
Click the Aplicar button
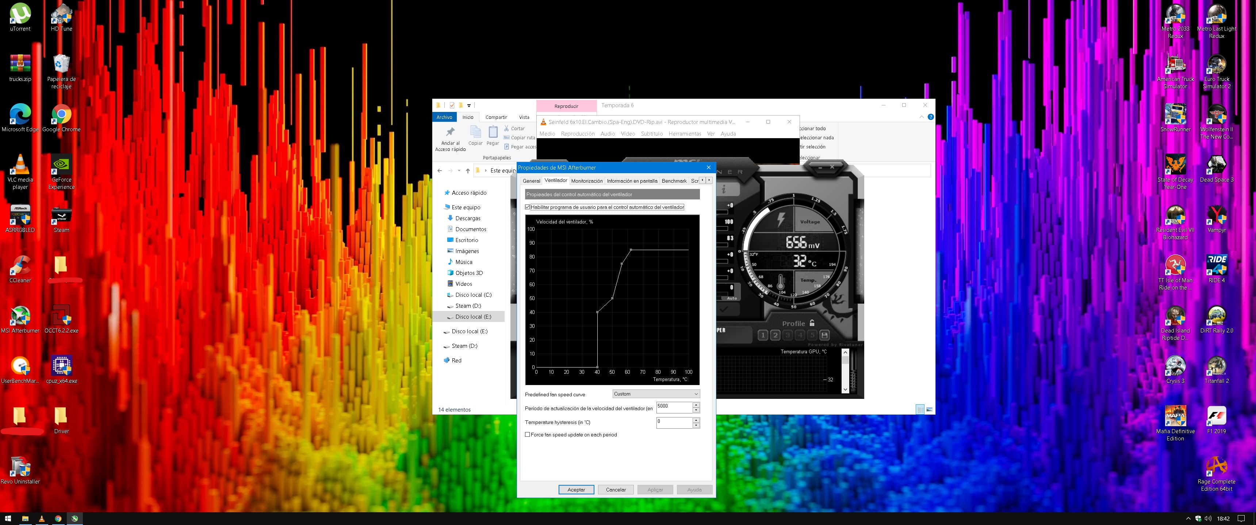click(655, 489)
